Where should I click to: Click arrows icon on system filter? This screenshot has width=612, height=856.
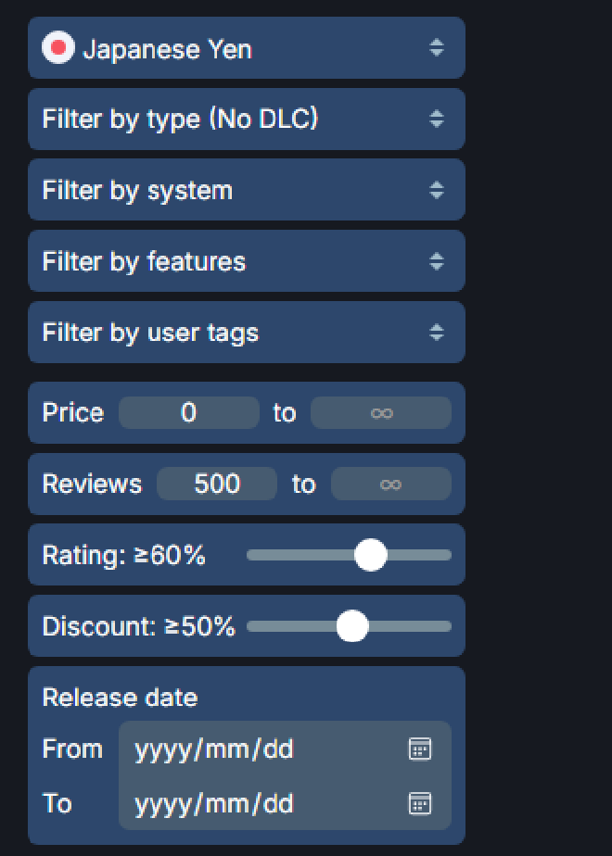[437, 190]
